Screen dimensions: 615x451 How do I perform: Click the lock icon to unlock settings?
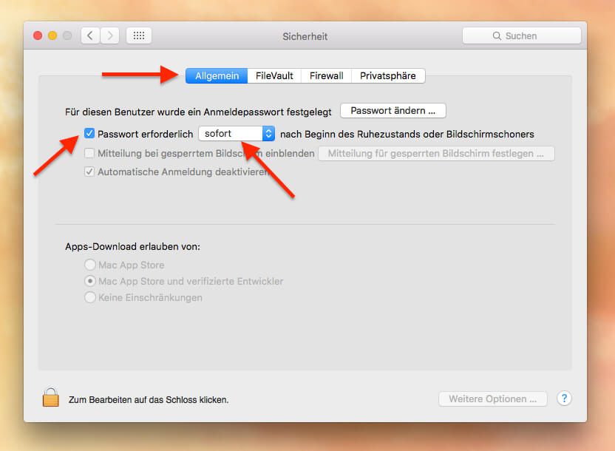pos(50,398)
